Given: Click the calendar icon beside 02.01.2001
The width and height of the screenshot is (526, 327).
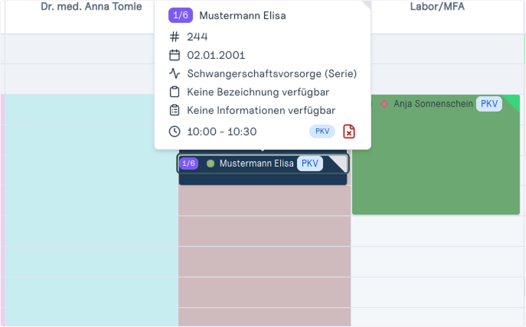Looking at the screenshot, I should coord(174,55).
